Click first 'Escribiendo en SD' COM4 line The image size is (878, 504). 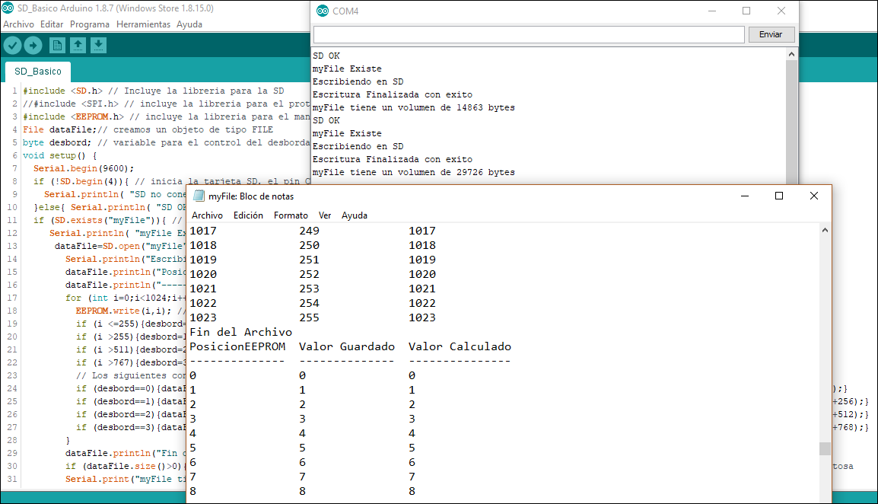[x=358, y=81]
